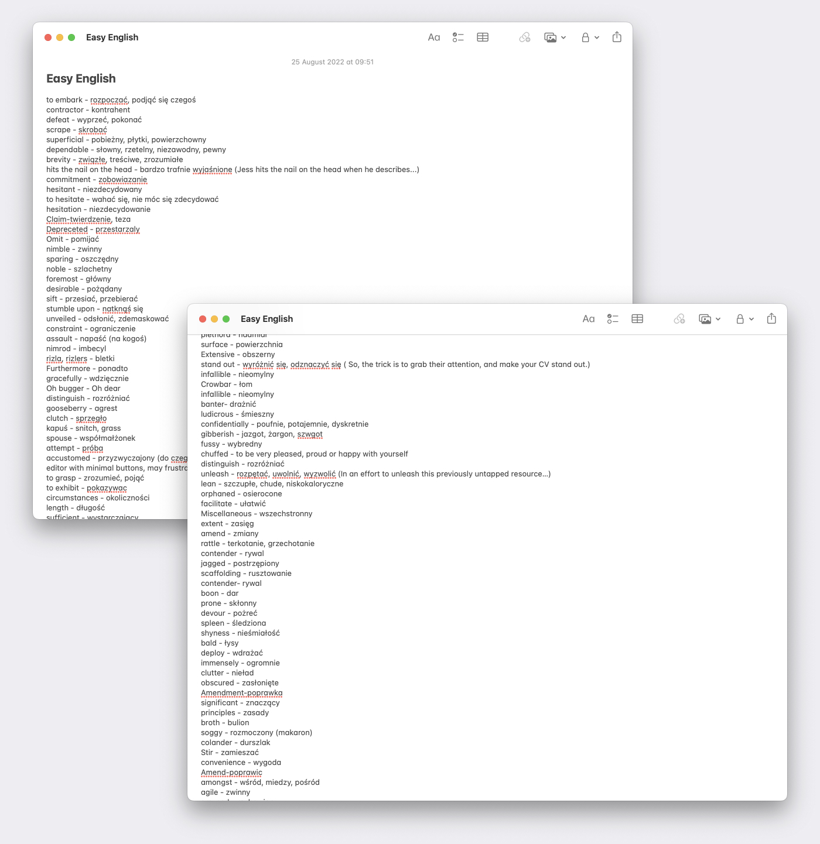Expand the lock dropdown in the back window
This screenshot has height=844, width=820.
(598, 37)
